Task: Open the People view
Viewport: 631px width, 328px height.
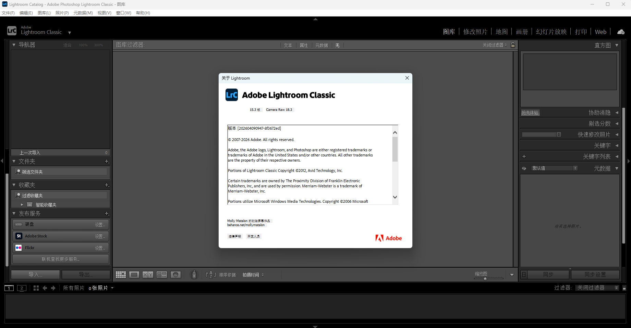Action: [175, 274]
